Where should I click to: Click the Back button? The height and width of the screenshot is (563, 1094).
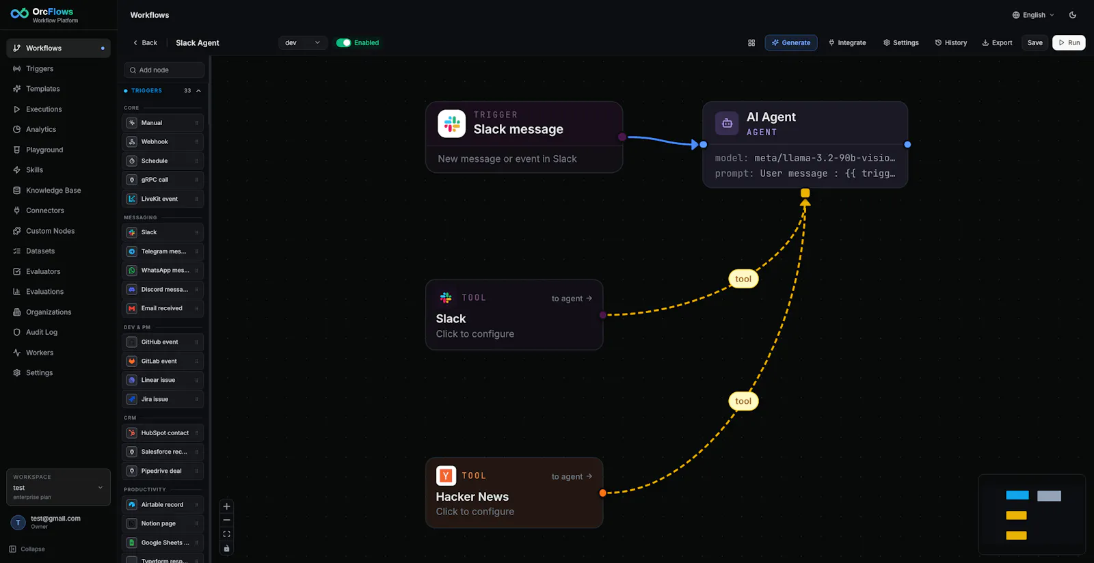(145, 42)
